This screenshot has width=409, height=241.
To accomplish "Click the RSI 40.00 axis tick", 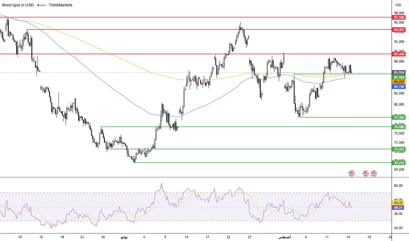I will [x=398, y=214].
